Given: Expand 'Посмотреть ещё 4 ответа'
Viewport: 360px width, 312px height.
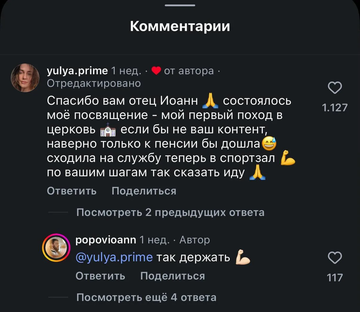Looking at the screenshot, I should (x=146, y=297).
